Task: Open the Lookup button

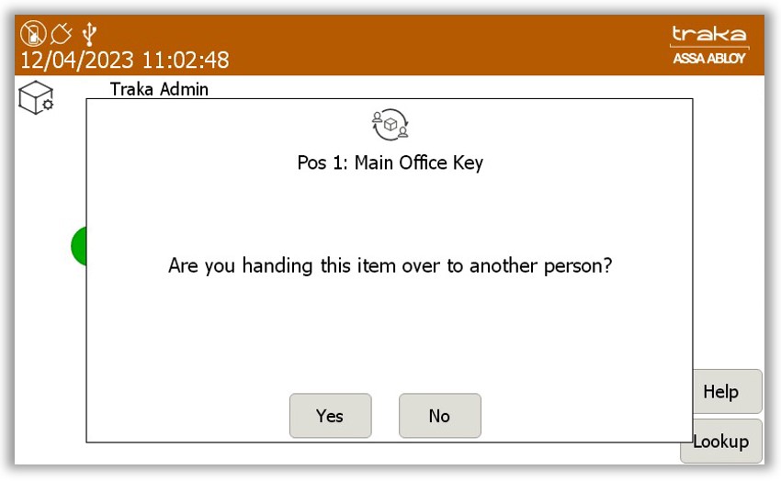Action: point(721,442)
